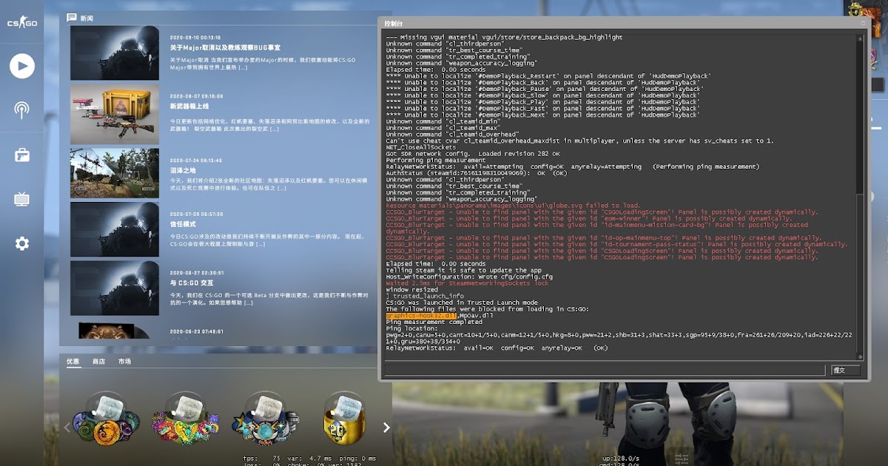Viewport: 888px width, 466px height.
Task: Go to the previous store items with left arrow
Action: tap(67, 427)
